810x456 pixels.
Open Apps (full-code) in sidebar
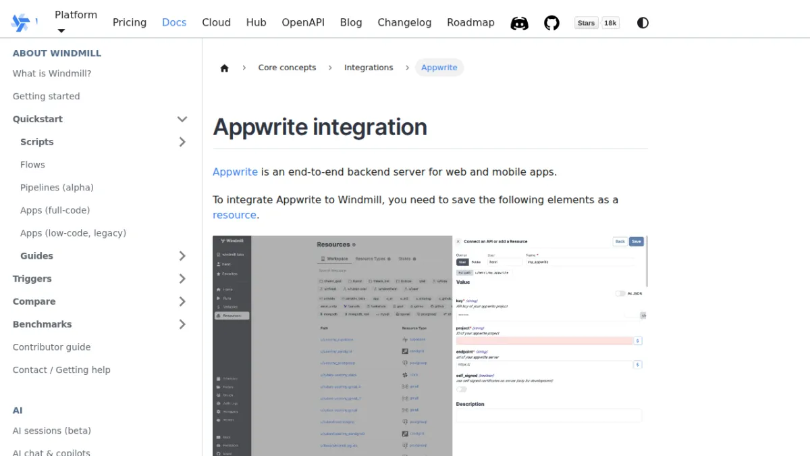click(55, 210)
